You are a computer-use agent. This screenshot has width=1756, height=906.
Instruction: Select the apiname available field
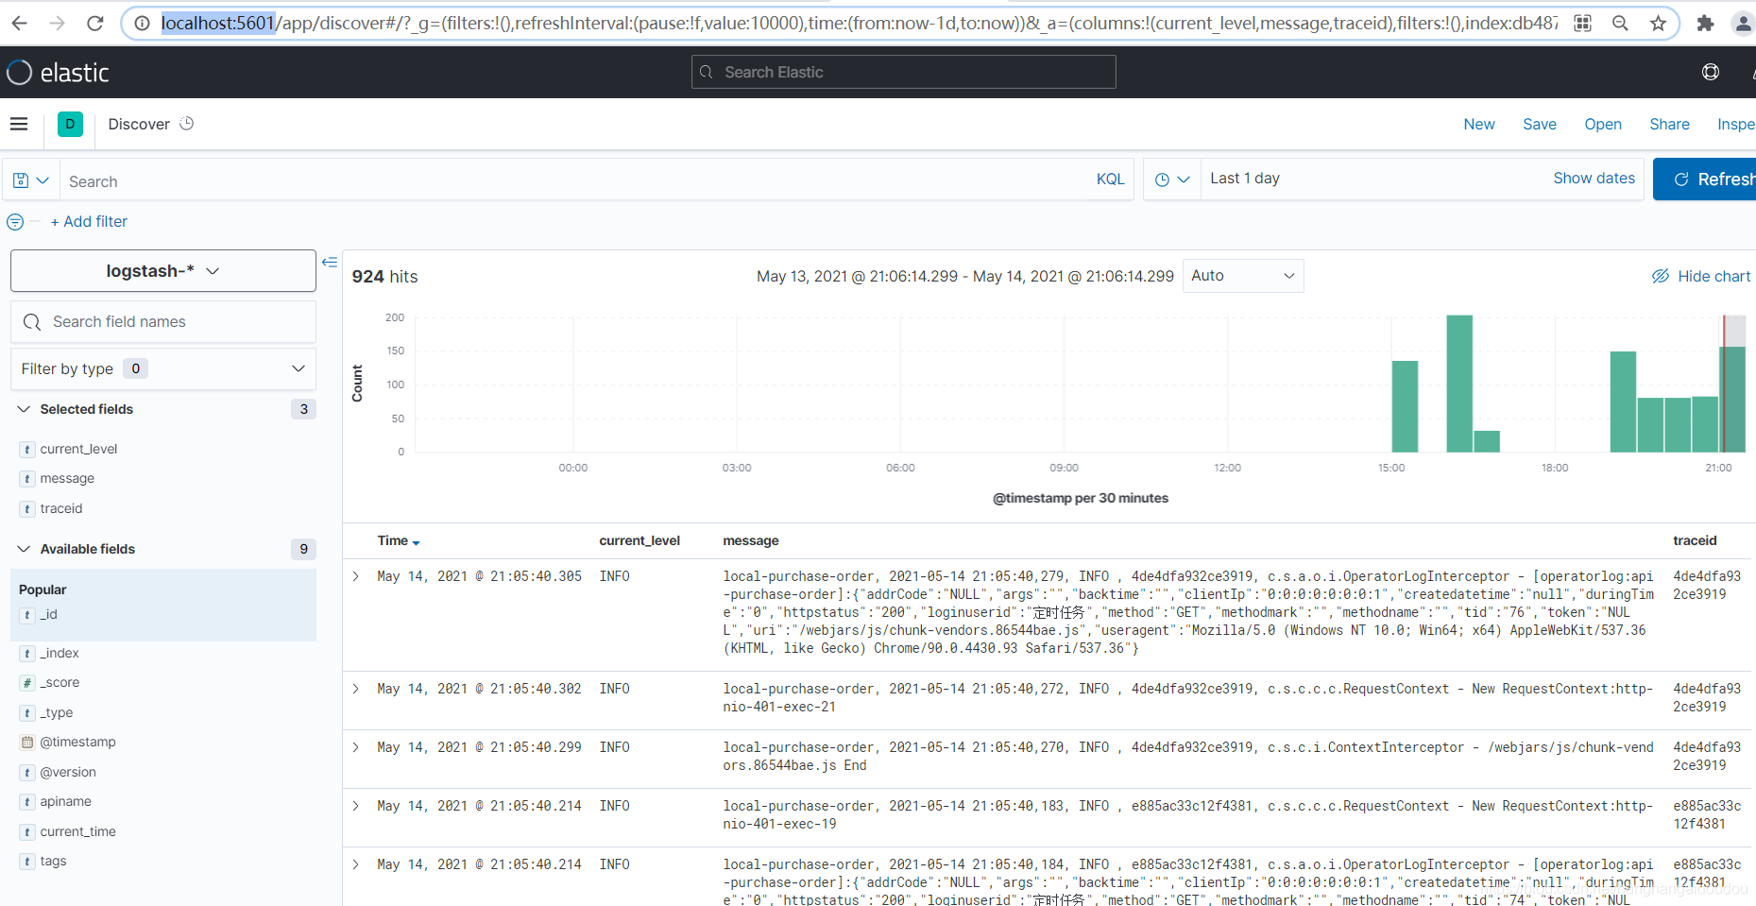click(66, 802)
